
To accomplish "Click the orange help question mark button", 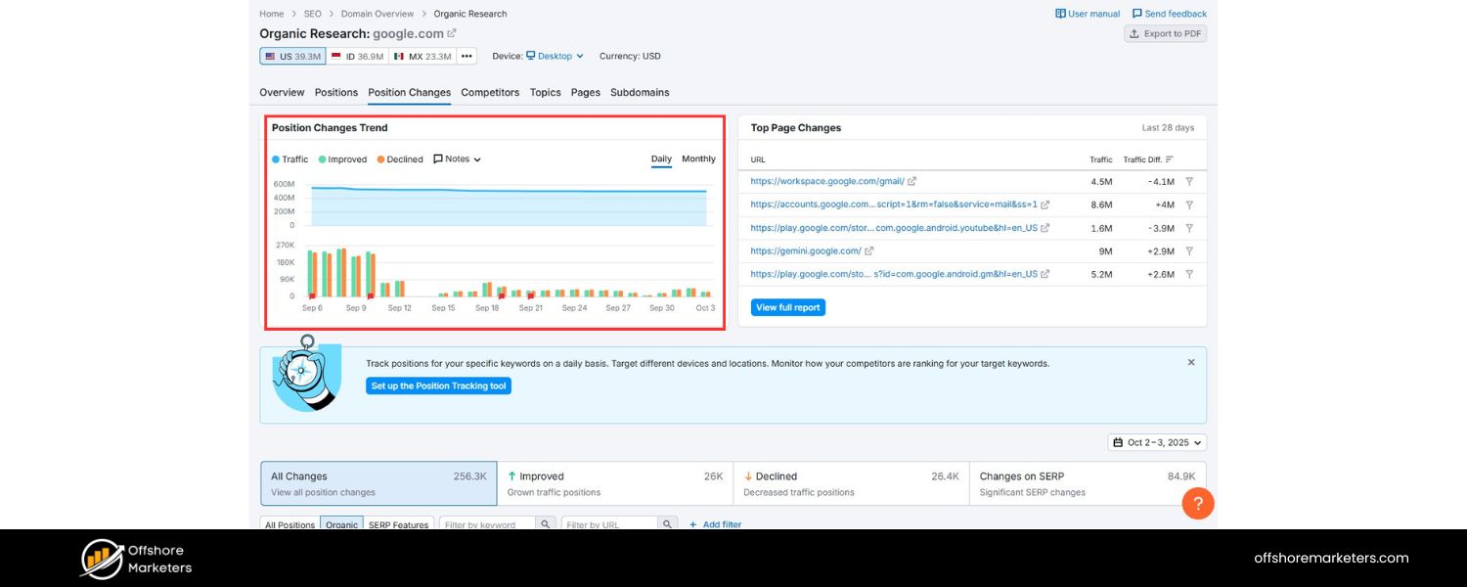I will [1198, 503].
